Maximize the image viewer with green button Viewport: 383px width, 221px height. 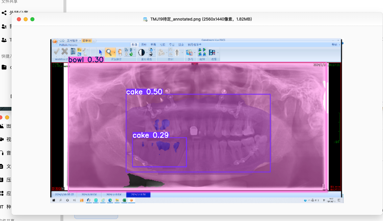coord(32,19)
